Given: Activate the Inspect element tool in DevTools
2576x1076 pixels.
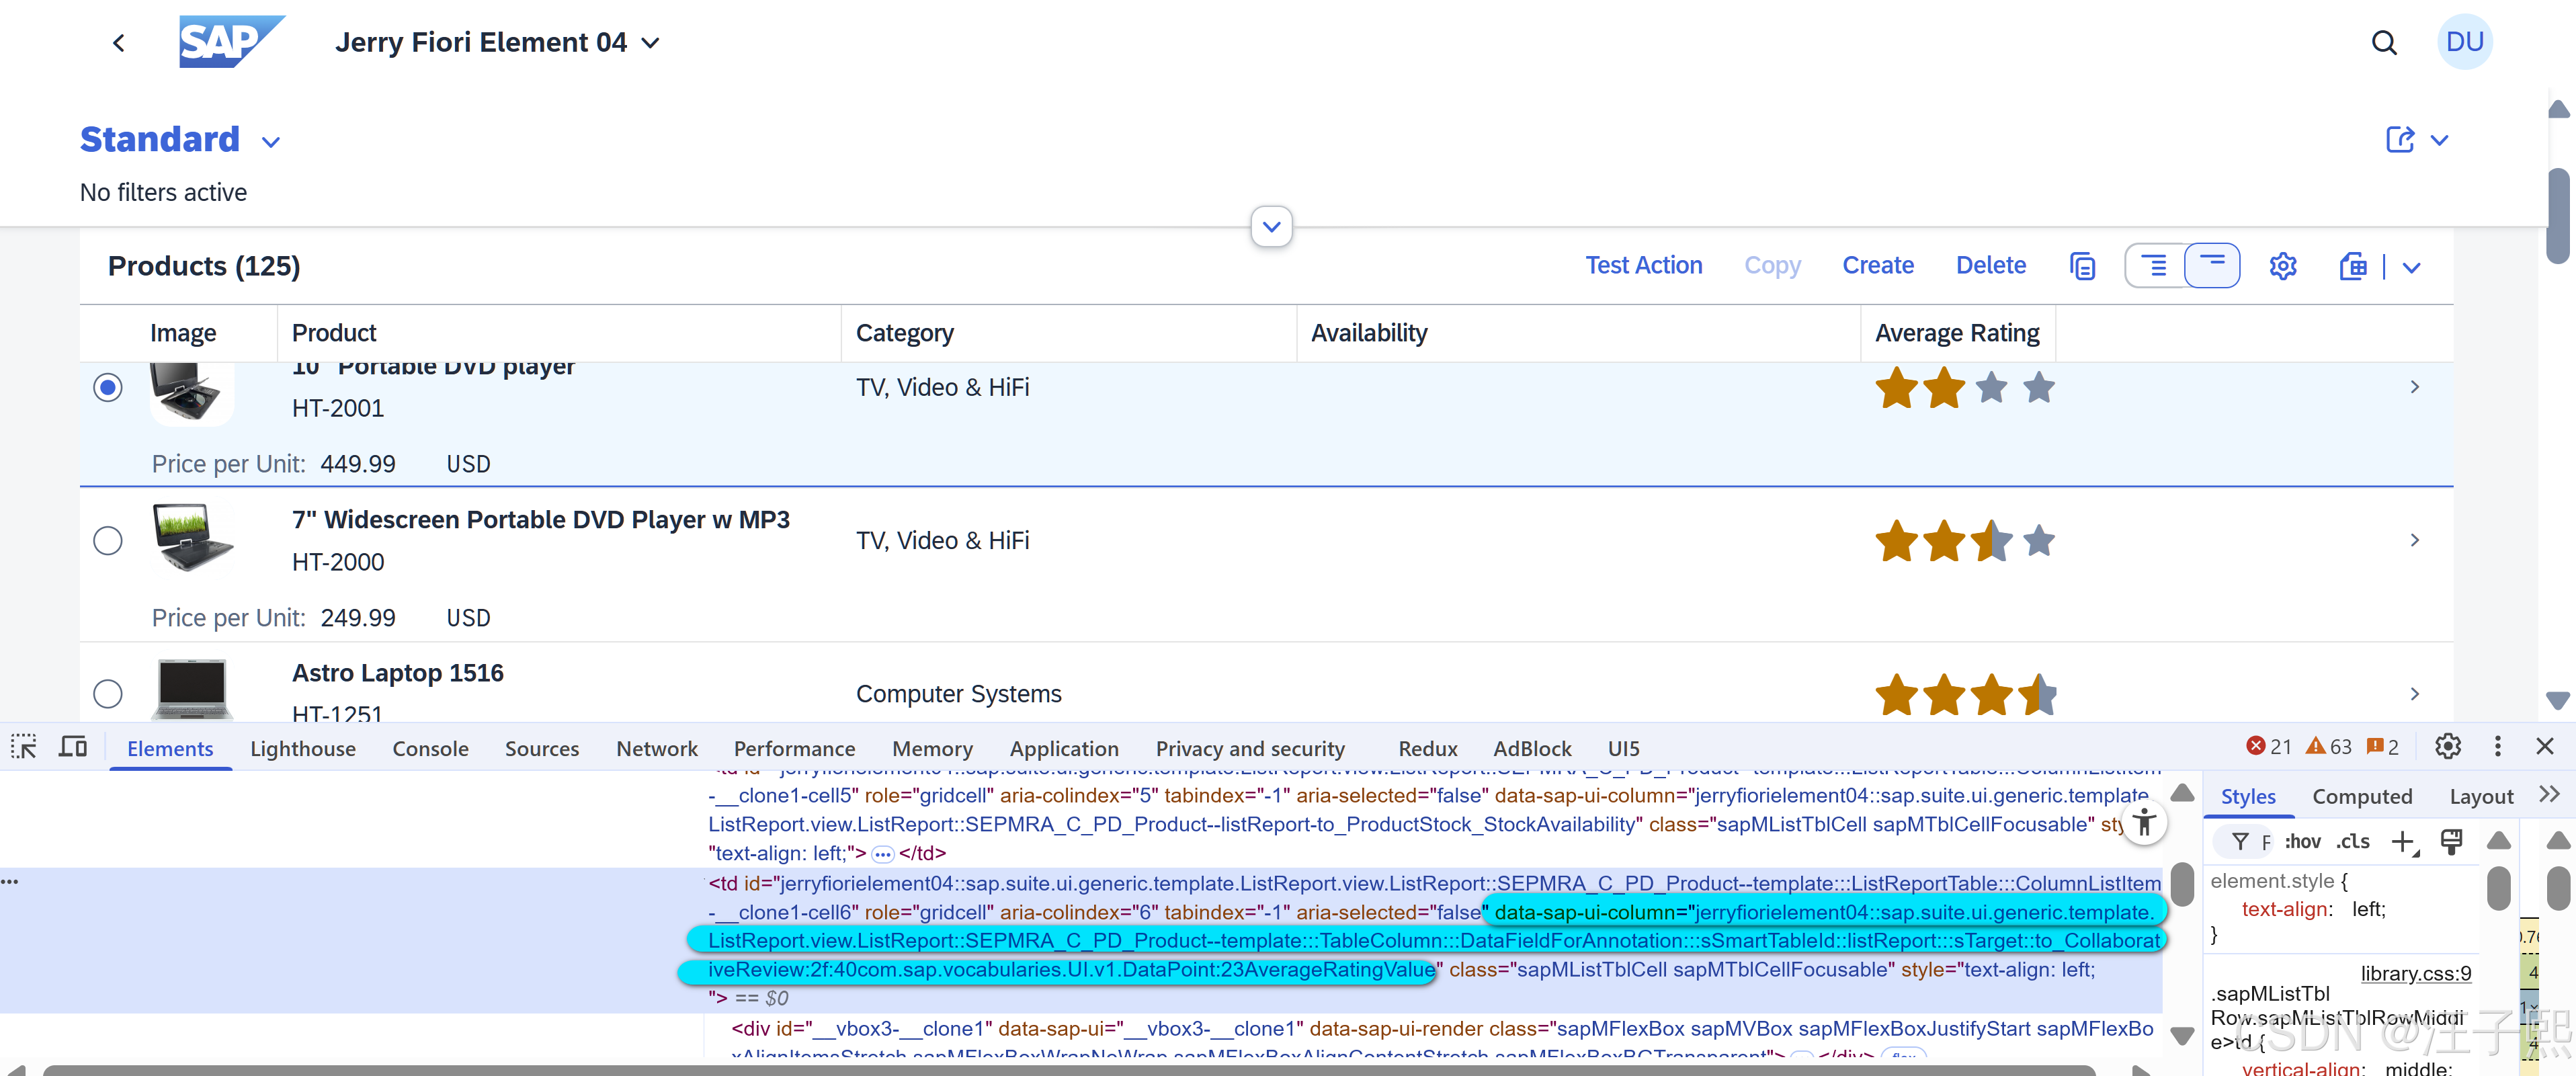Looking at the screenshot, I should point(23,746).
